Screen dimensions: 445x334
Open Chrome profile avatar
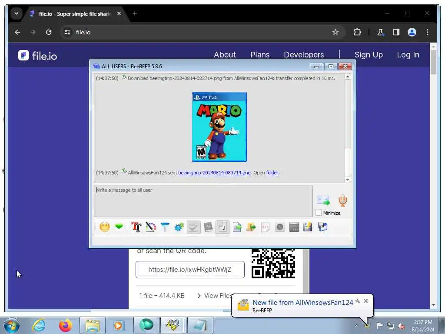[x=412, y=32]
